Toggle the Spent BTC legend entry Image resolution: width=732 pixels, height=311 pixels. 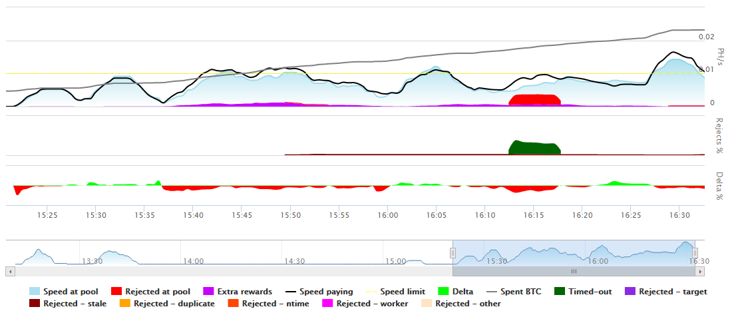pyautogui.click(x=514, y=292)
